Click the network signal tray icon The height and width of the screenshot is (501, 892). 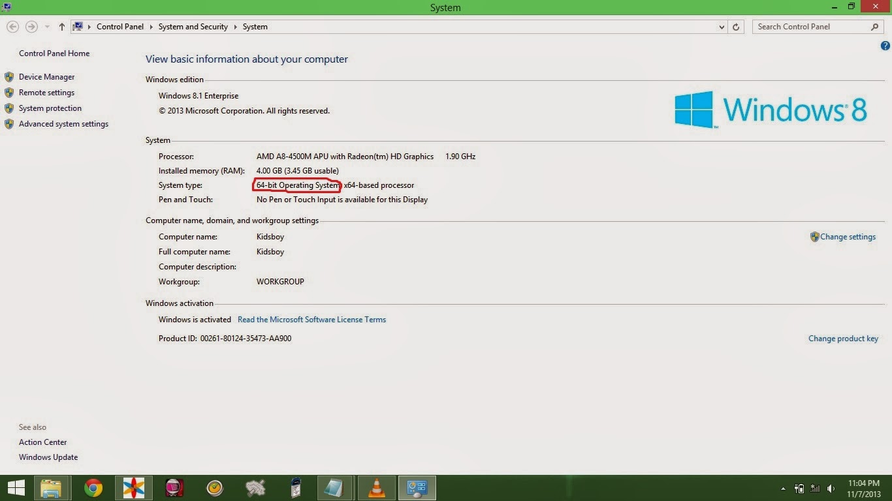point(815,489)
